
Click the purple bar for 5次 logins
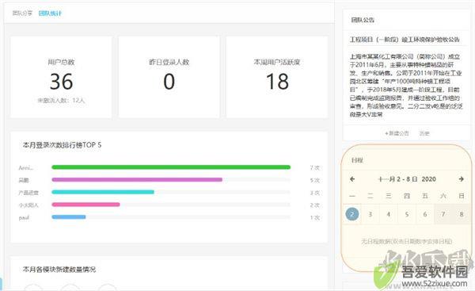click(137, 180)
